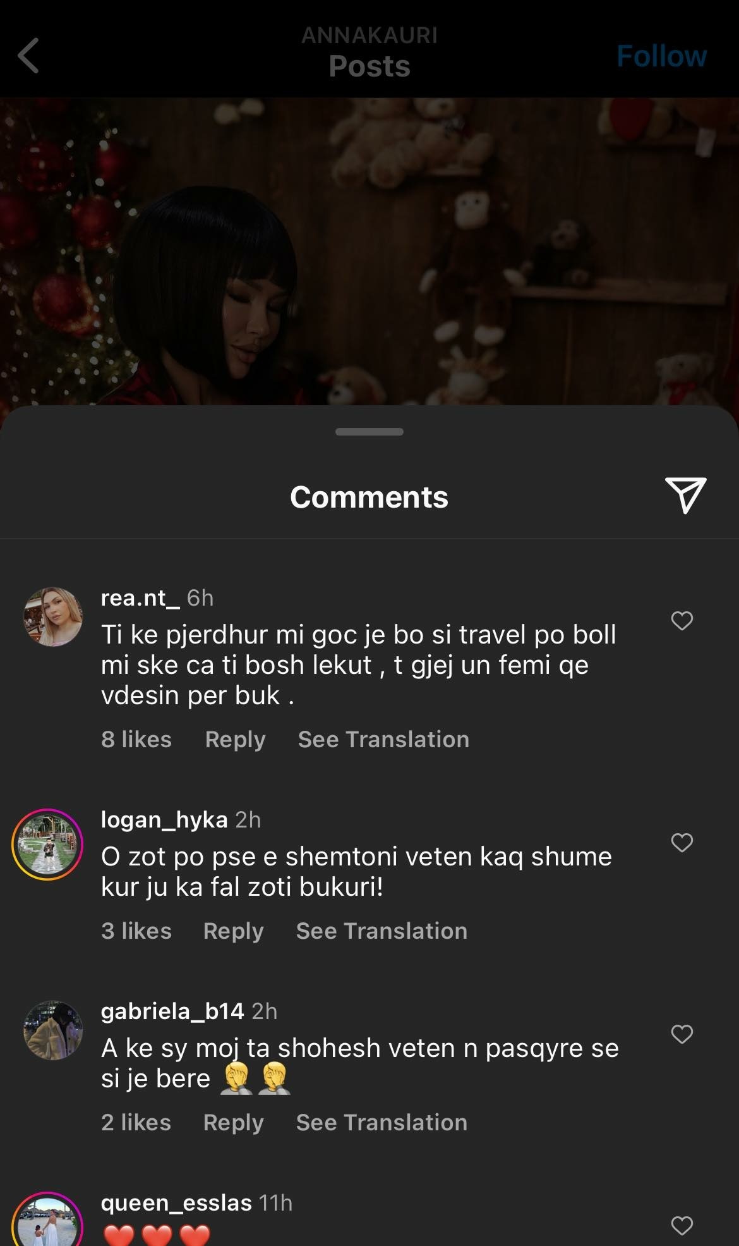The height and width of the screenshot is (1246, 739).
Task: Like logan_hyka's comment with the heart
Action: coord(682,843)
